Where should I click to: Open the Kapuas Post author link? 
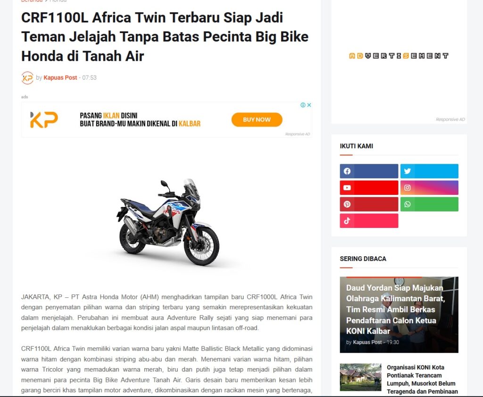(x=60, y=78)
